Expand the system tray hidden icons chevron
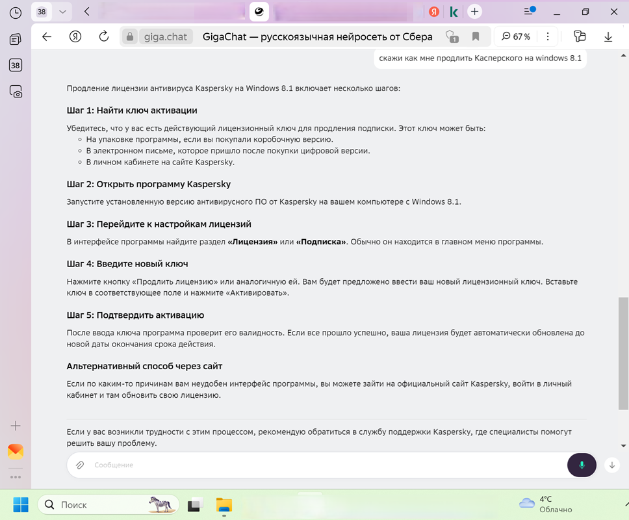Screen dimensions: 629x520 click(626, 504)
